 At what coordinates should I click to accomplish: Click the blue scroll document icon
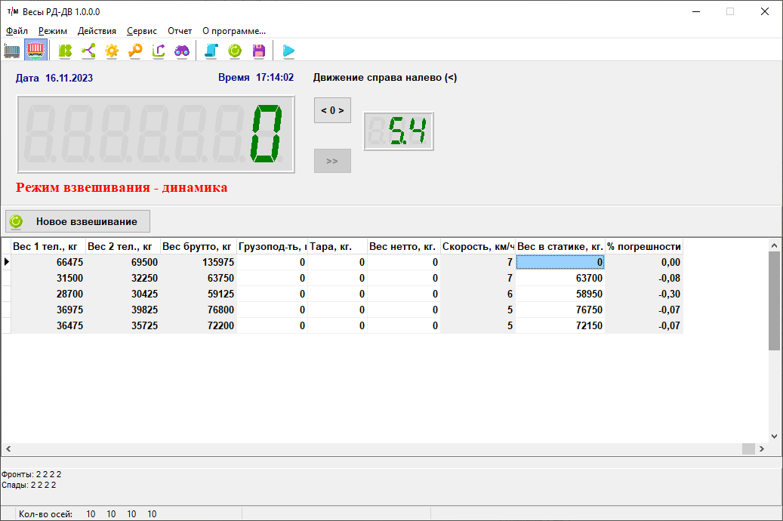[211, 51]
